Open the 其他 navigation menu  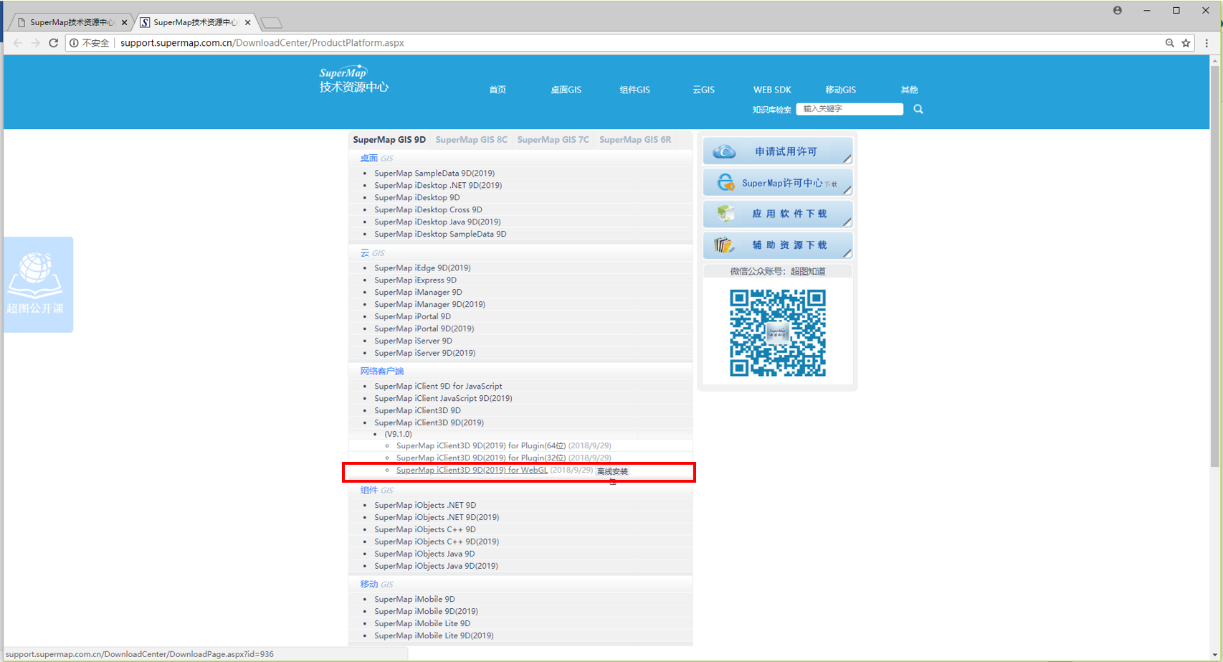pos(909,90)
